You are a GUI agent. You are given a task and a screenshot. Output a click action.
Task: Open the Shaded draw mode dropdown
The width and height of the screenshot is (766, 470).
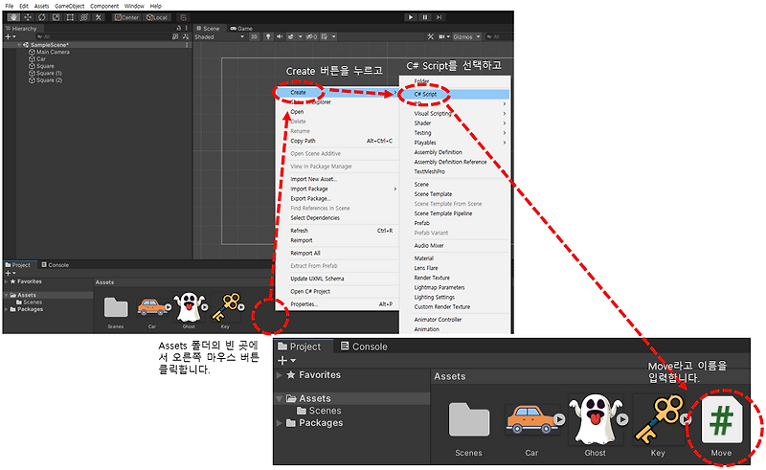coord(219,36)
